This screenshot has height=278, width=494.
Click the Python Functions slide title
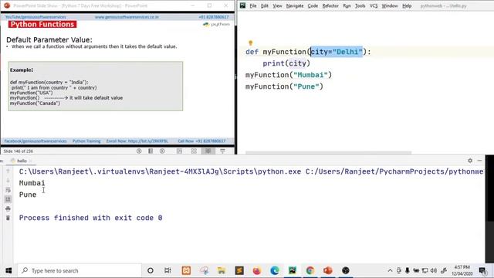point(42,24)
